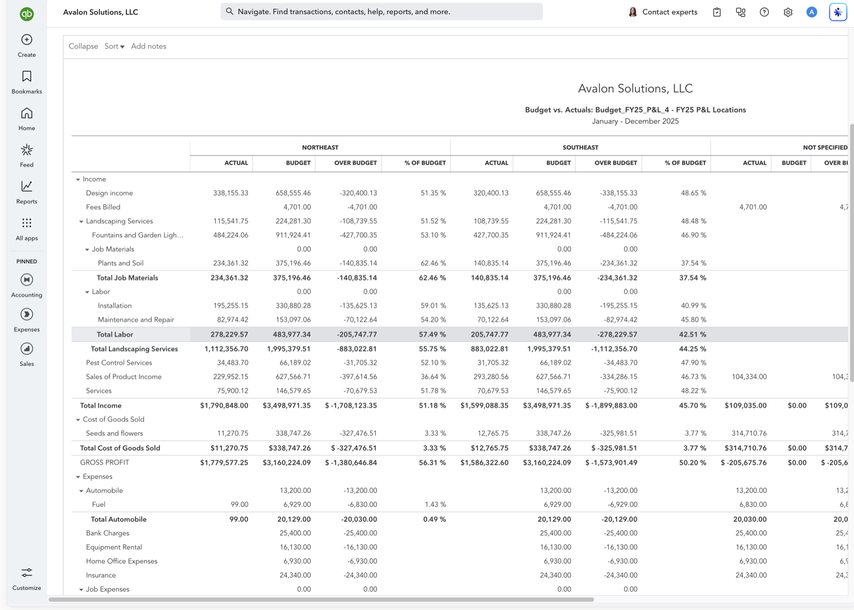Click Add notes
The height and width of the screenshot is (610, 854).
click(149, 46)
